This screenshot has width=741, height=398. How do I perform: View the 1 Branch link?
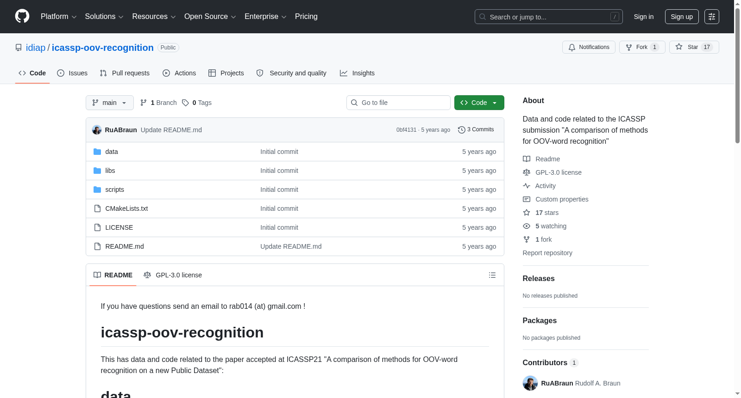coord(158,103)
